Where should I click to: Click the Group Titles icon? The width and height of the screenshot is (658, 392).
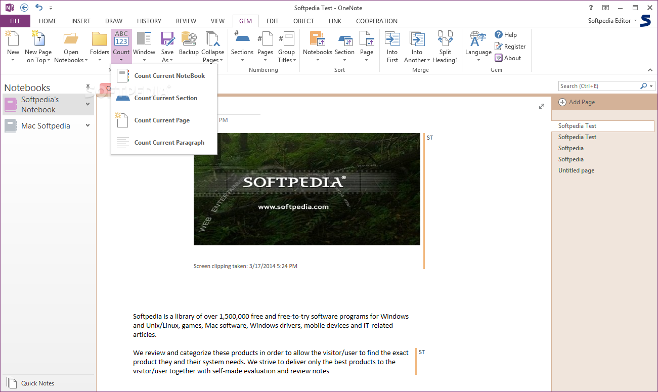[x=286, y=38]
